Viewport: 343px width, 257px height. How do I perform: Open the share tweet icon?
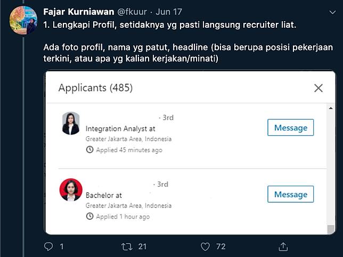[x=283, y=246]
